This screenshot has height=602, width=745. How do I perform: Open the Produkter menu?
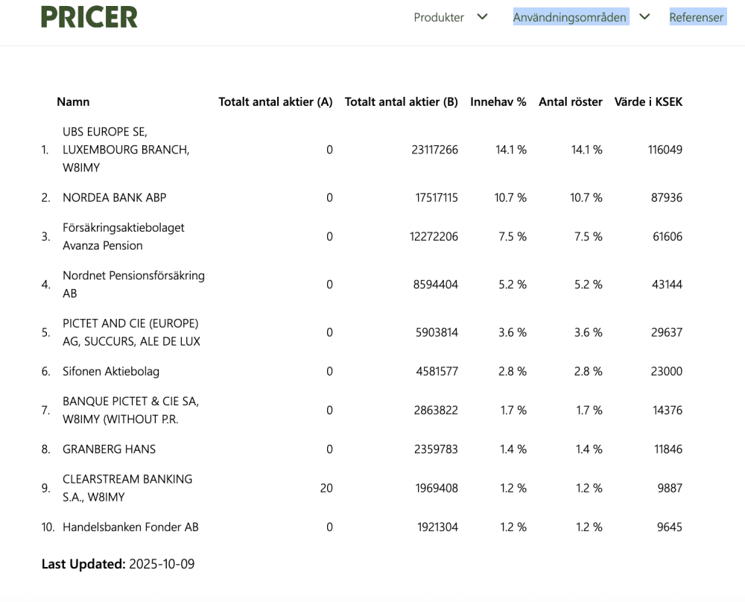439,17
